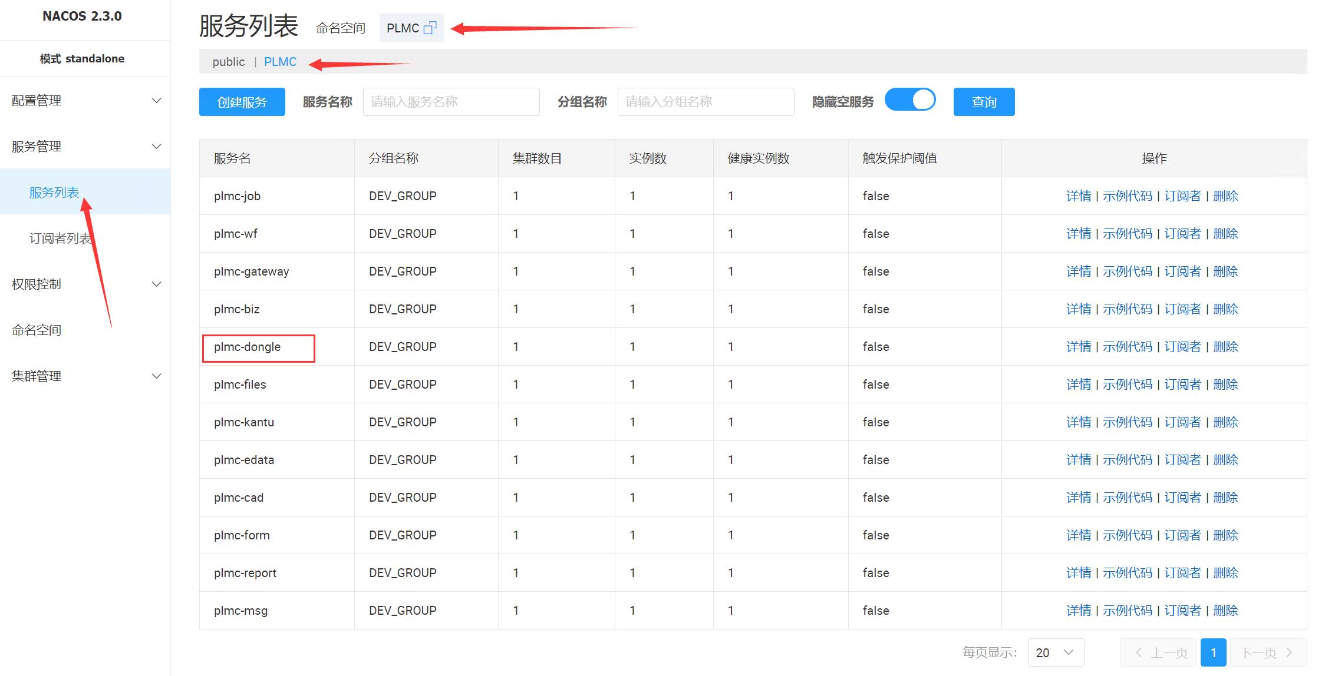
Task: Click the 上一页 previous page button
Action: point(1159,652)
